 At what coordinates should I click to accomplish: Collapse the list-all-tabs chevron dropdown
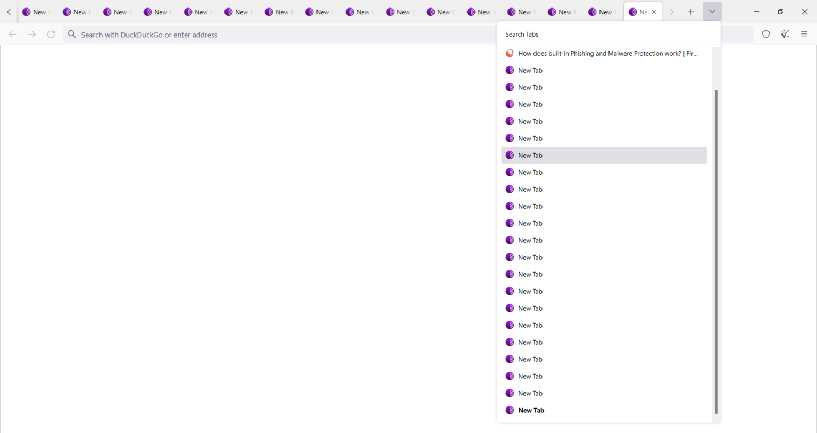712,11
